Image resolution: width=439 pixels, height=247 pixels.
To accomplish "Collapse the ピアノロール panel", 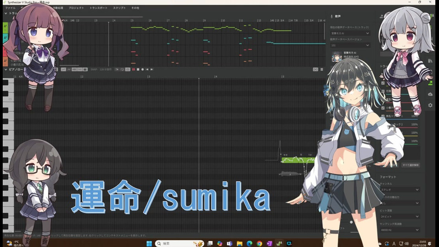I will 5,69.
